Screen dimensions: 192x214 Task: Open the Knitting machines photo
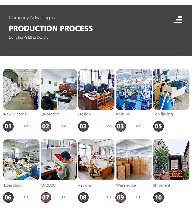tap(134, 89)
